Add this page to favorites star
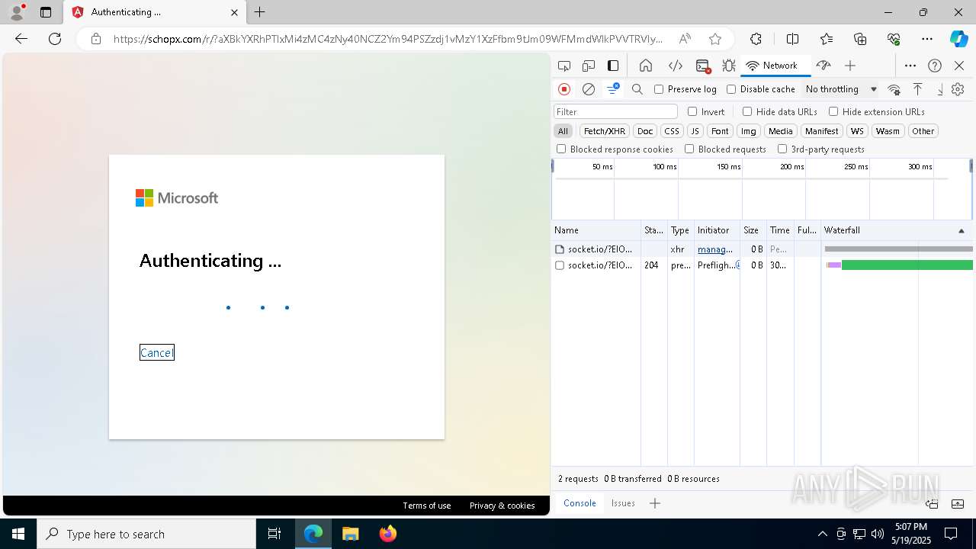Screen dimensions: 976x549 714,39
